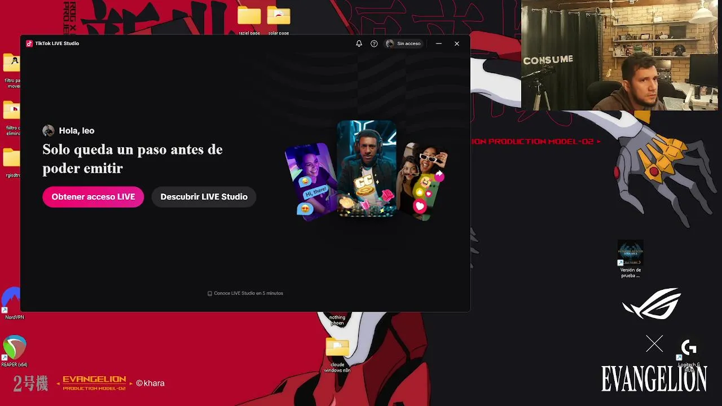Select the filtro pa desktop folder
The height and width of the screenshot is (406, 722).
tap(11, 70)
